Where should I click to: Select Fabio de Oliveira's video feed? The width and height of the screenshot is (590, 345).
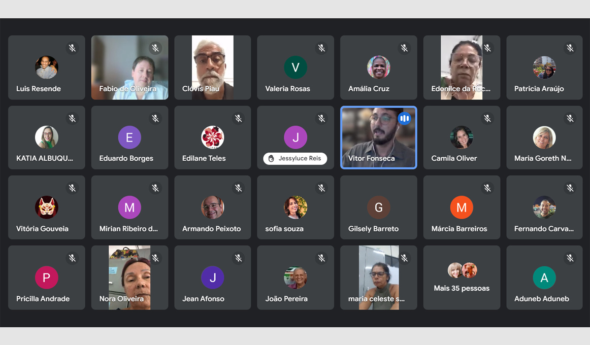coord(130,67)
